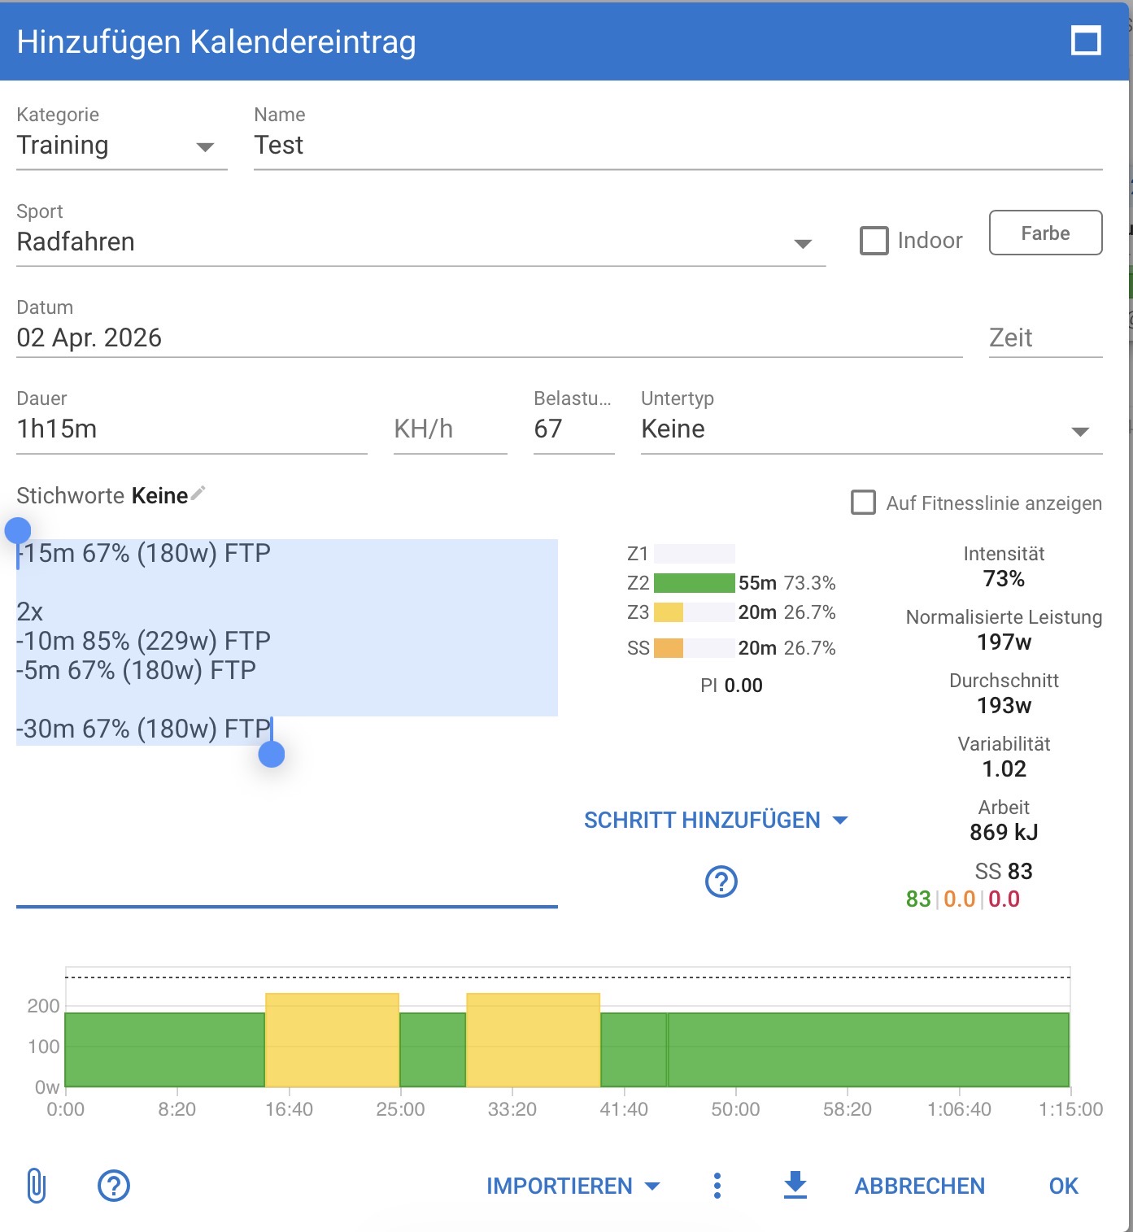Click the Name field containing Test

tap(677, 146)
